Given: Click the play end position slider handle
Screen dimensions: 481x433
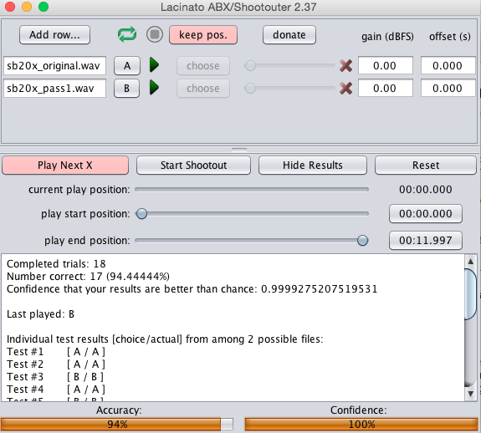Looking at the screenshot, I should 362,241.
